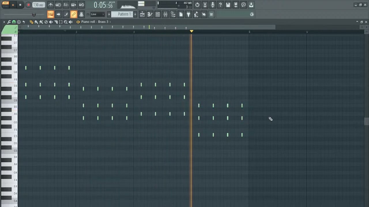Click the globe icon in the hint bar

tap(252, 14)
